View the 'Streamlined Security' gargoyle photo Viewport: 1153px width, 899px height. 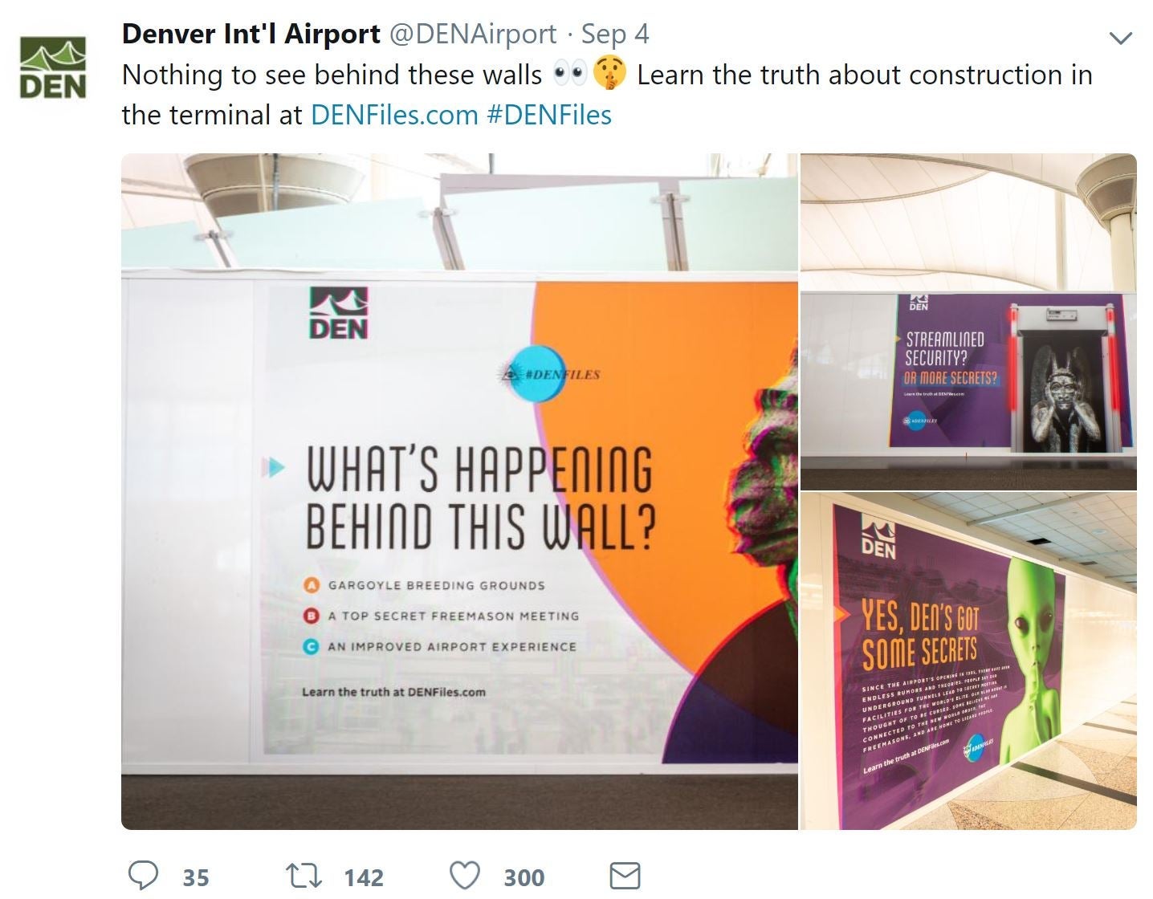[968, 321]
